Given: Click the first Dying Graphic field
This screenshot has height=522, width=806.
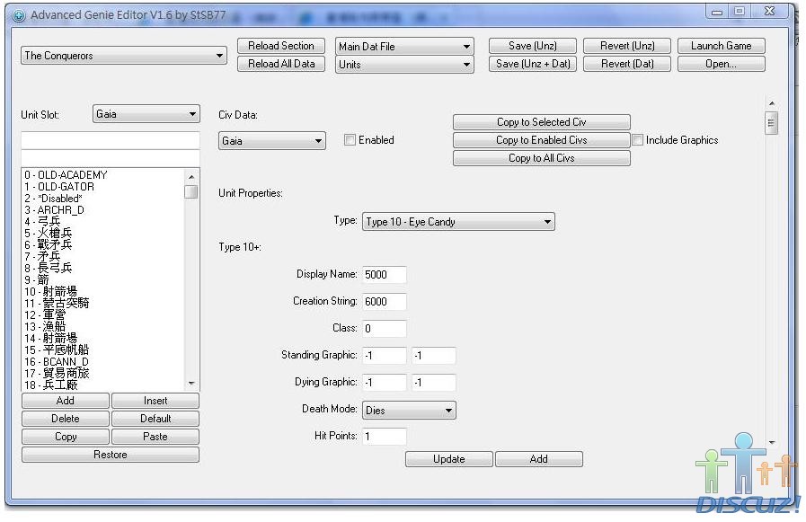Looking at the screenshot, I should click(x=384, y=383).
